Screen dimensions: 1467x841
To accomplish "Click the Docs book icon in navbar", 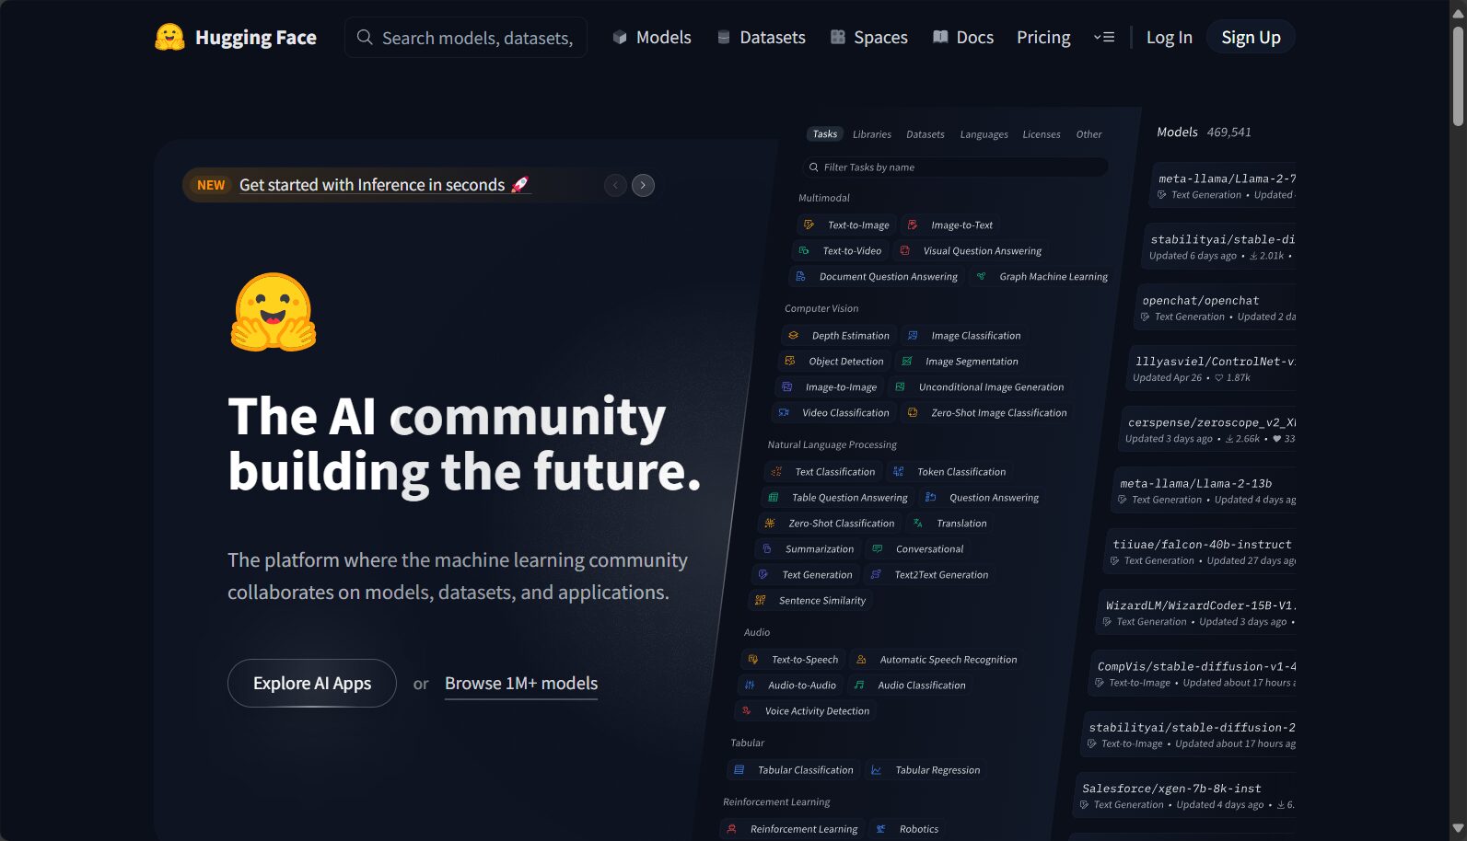I will coord(940,38).
